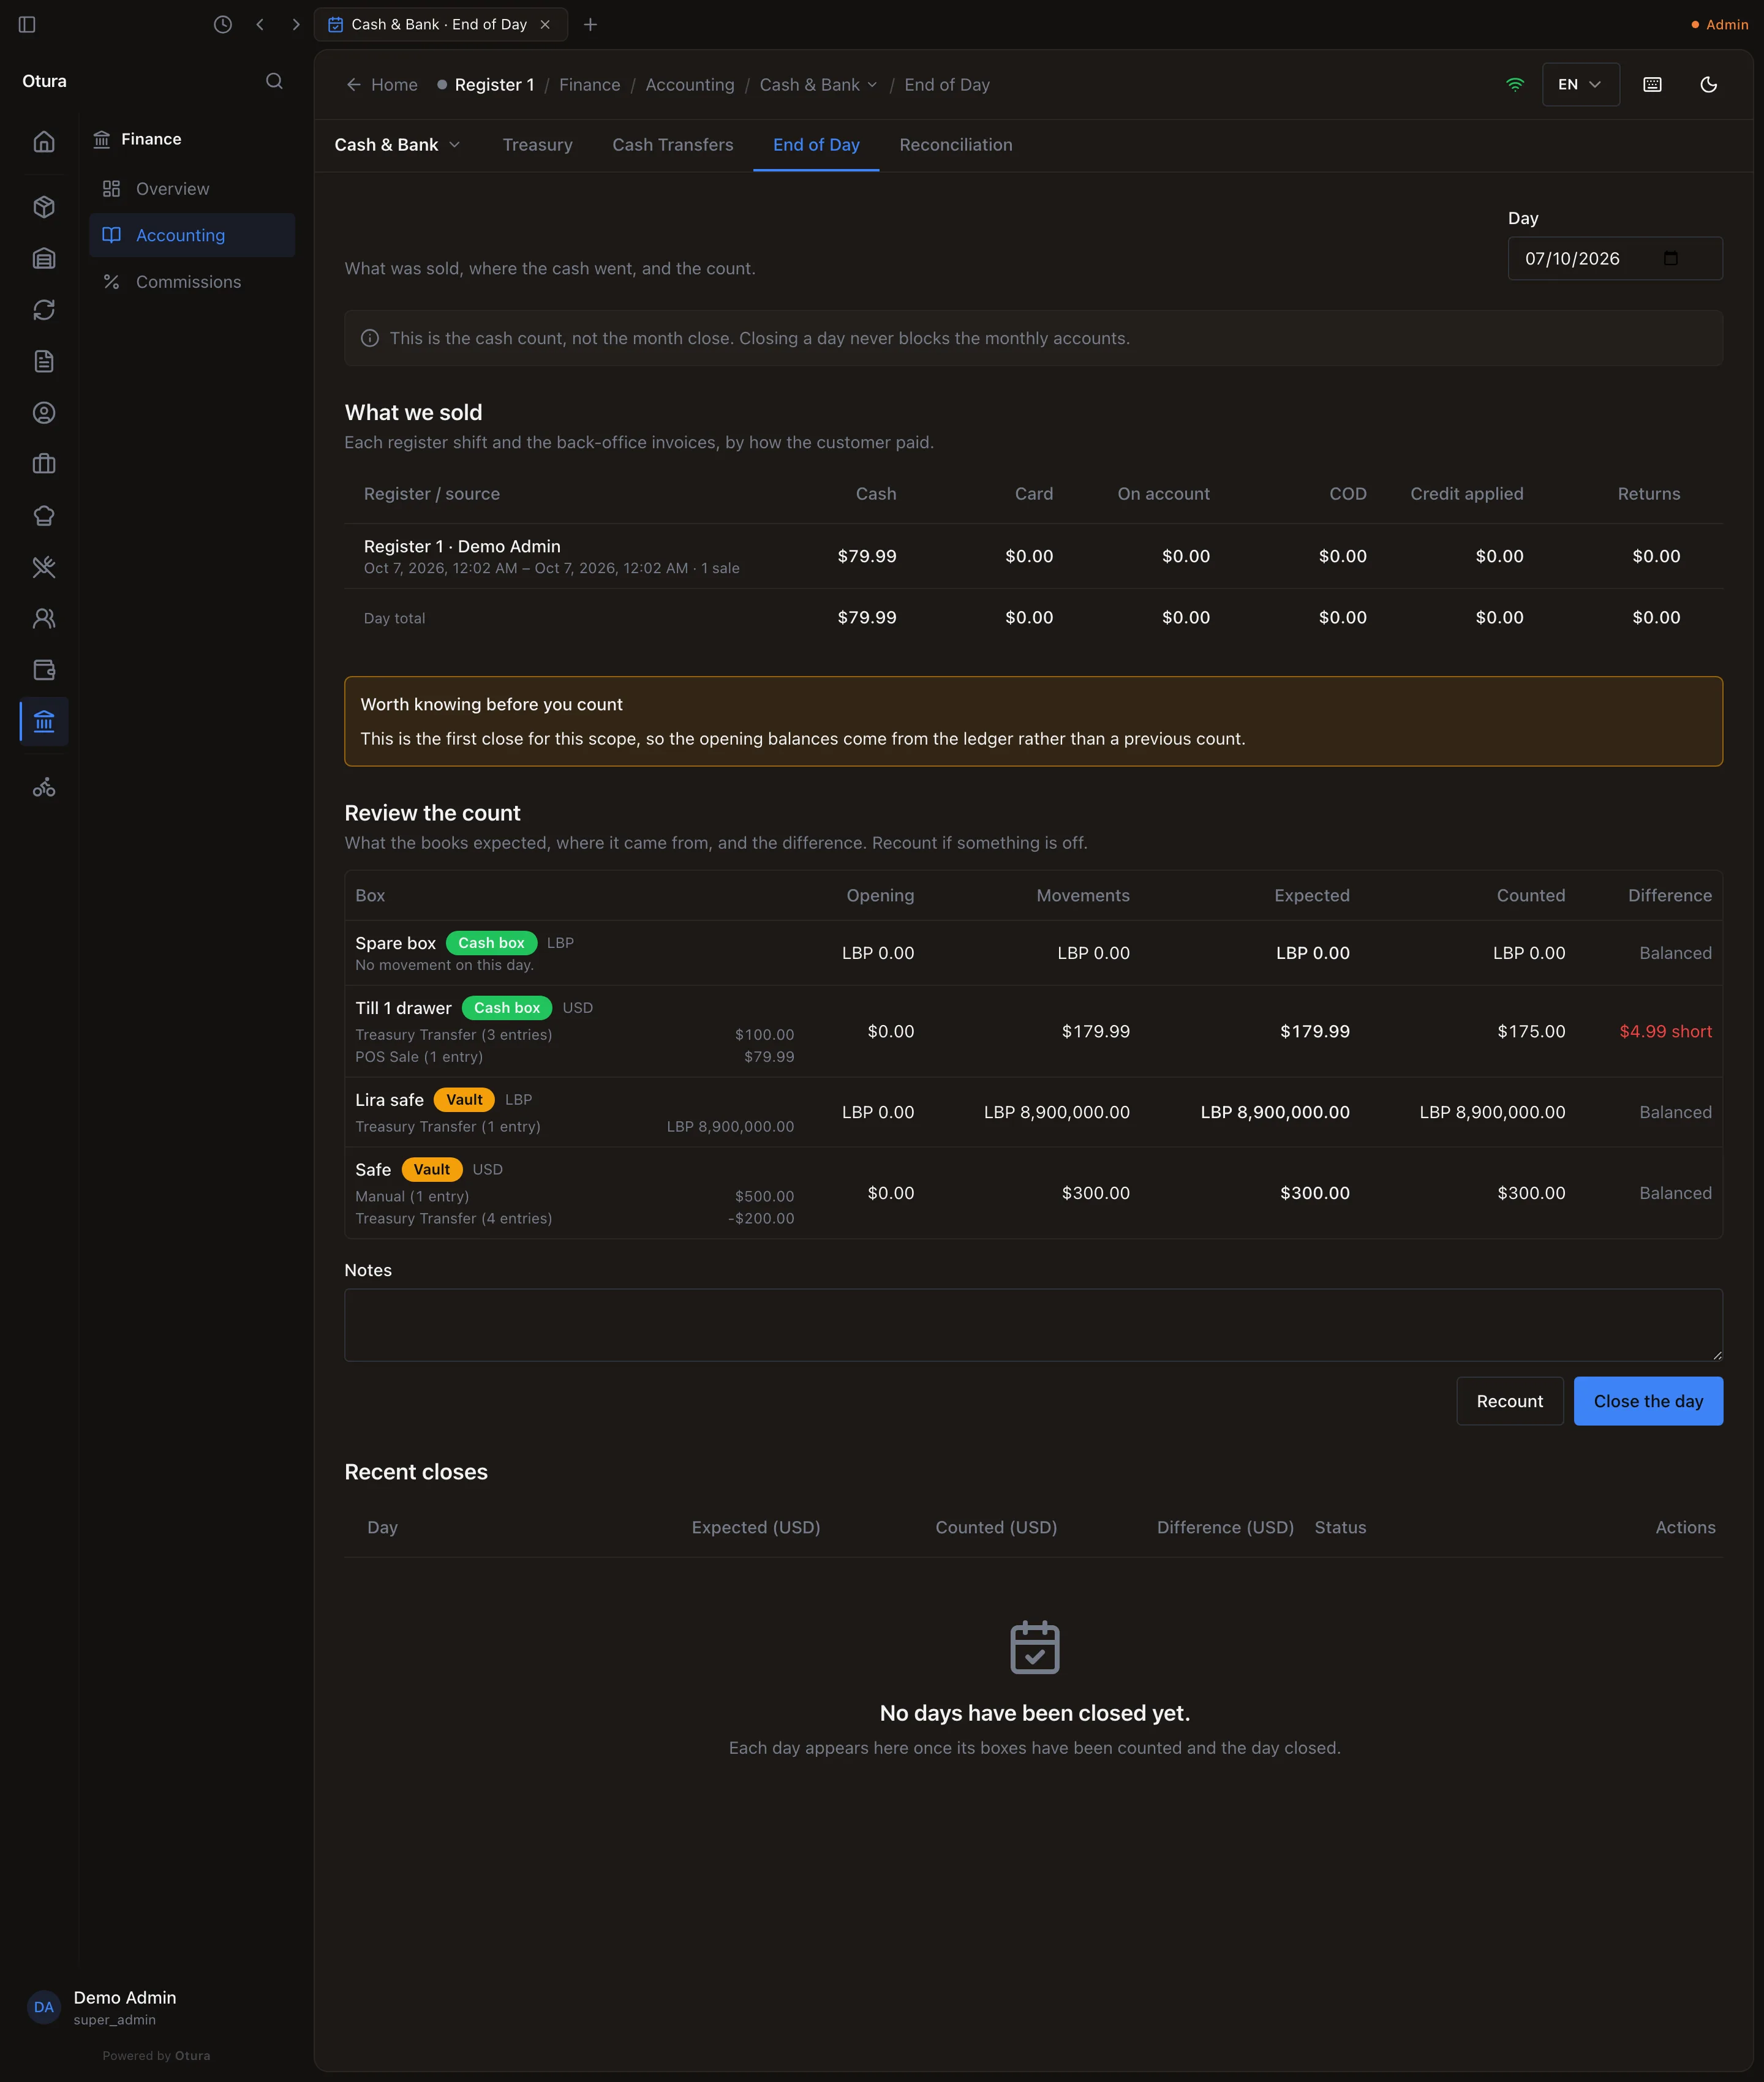Image resolution: width=1764 pixels, height=2082 pixels.
Task: Open the EN language dropdown
Action: coord(1580,85)
